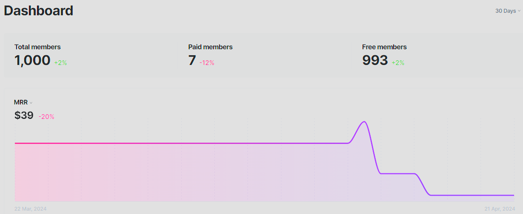Click the peak of the MRR chart line
This screenshot has width=523, height=214.
[x=364, y=122]
